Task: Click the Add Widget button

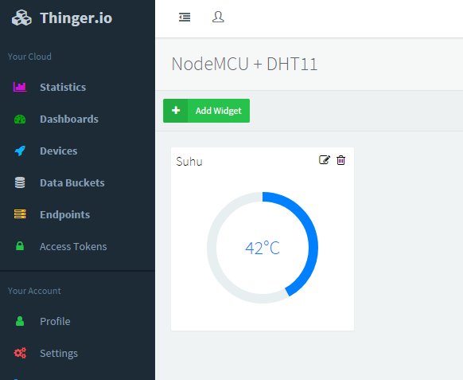Action: pyautogui.click(x=206, y=111)
